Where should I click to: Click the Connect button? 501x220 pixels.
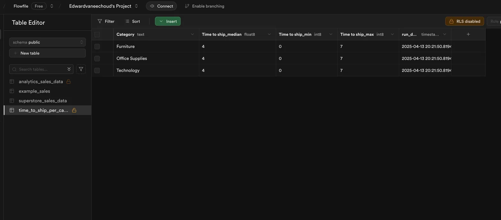point(161,6)
